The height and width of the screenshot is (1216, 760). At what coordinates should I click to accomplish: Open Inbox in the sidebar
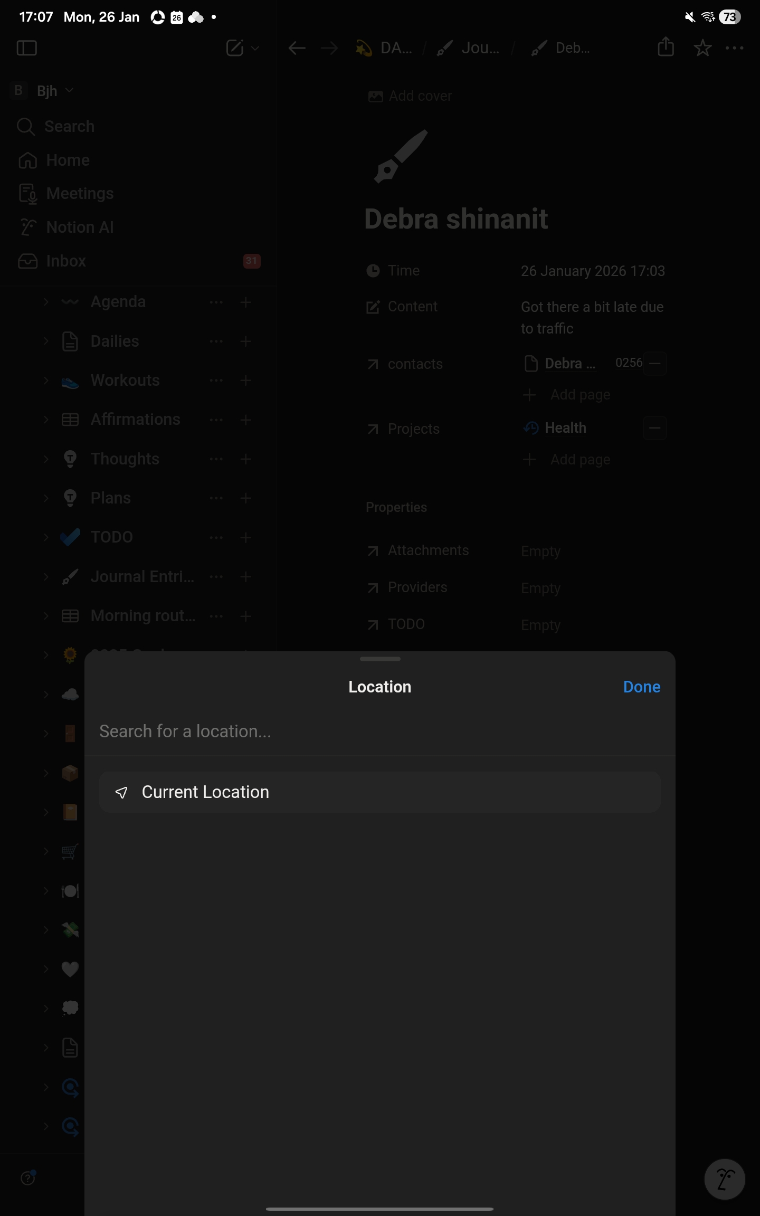66,261
